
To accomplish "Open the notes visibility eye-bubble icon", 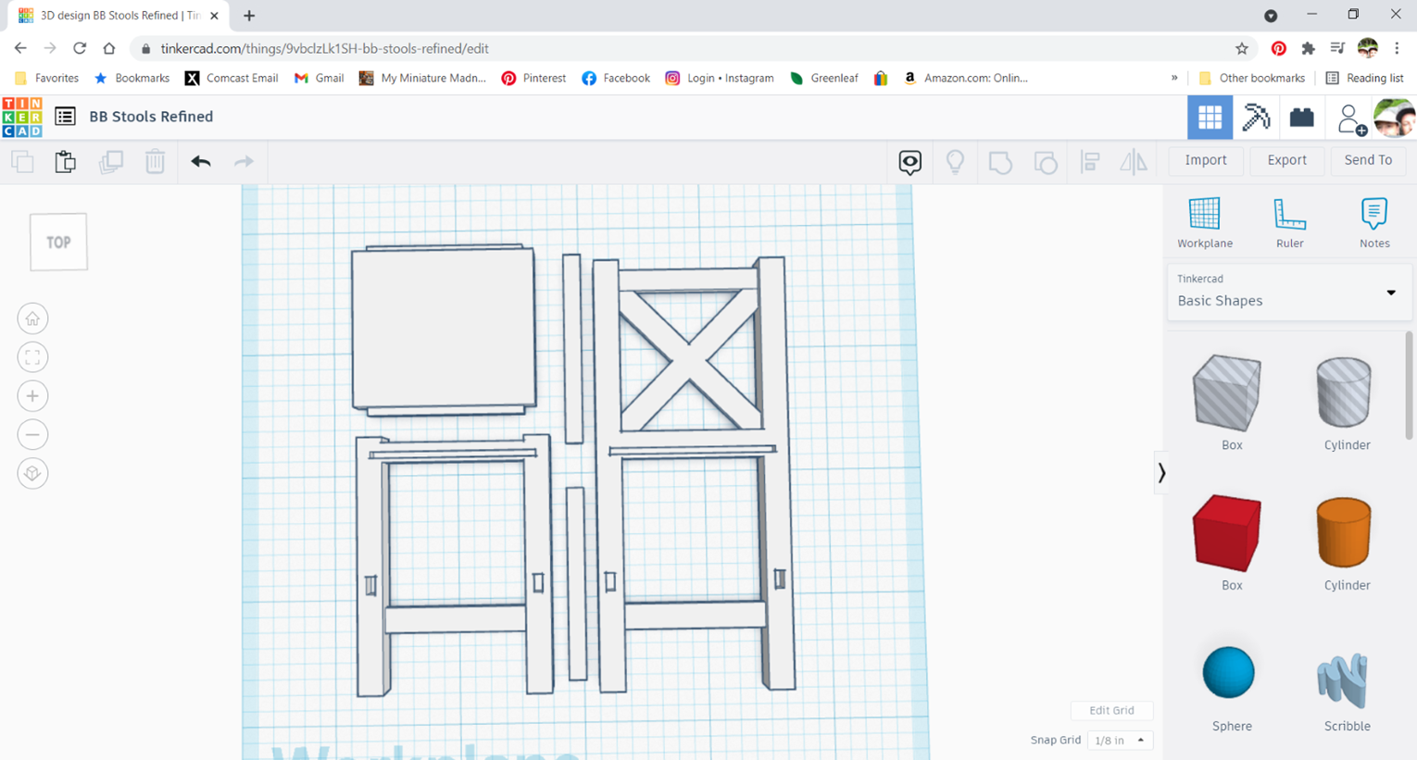I will click(910, 162).
